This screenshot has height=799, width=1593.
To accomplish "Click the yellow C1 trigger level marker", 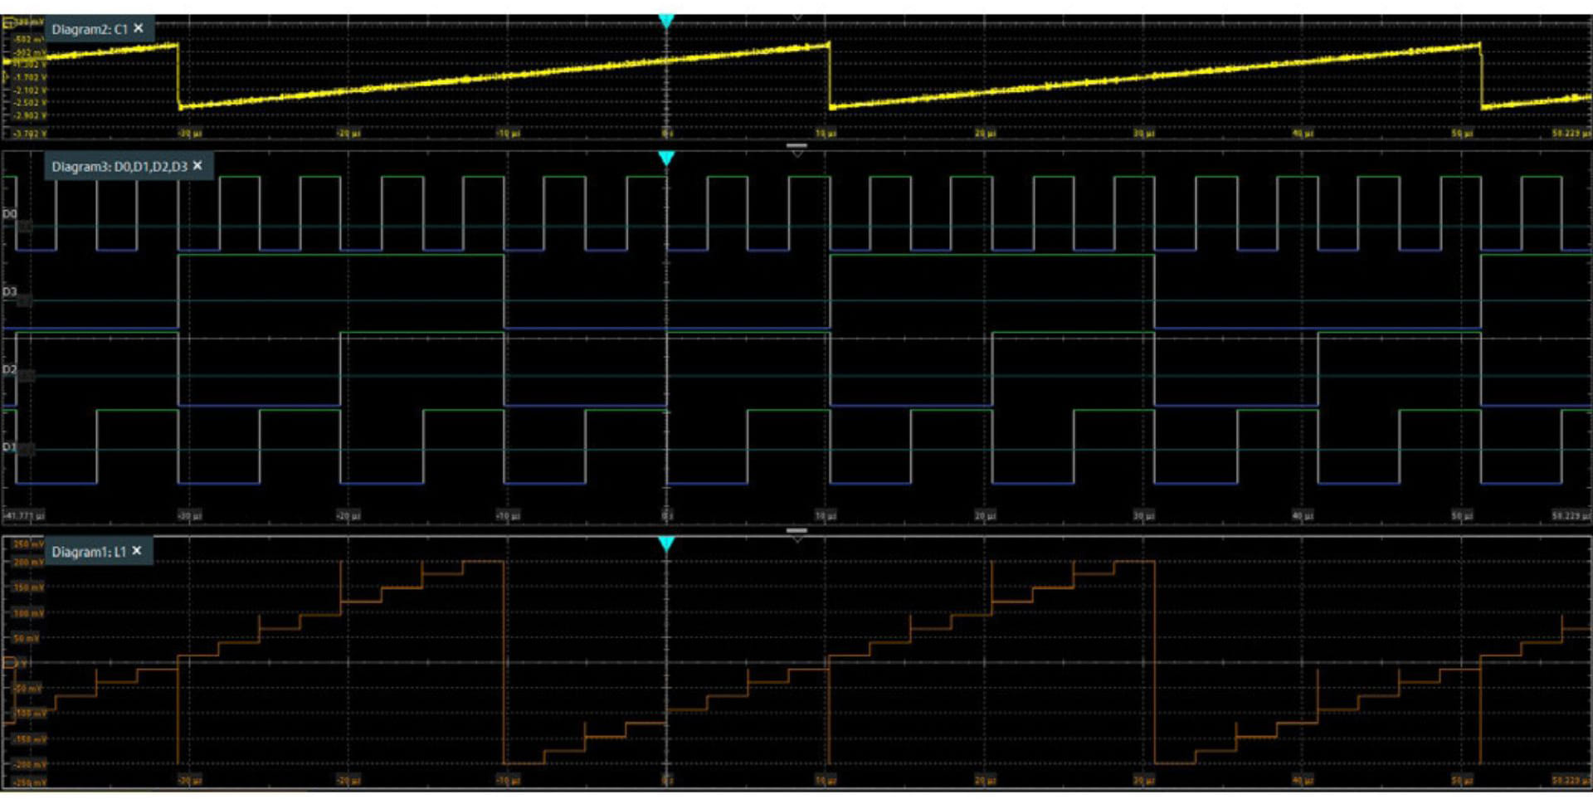I will (7, 76).
